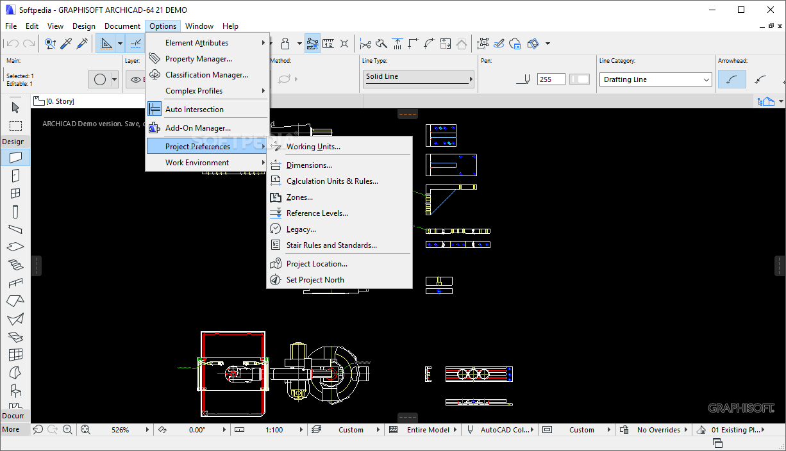Click the 0.00° orientation value
The width and height of the screenshot is (786, 451).
(197, 430)
